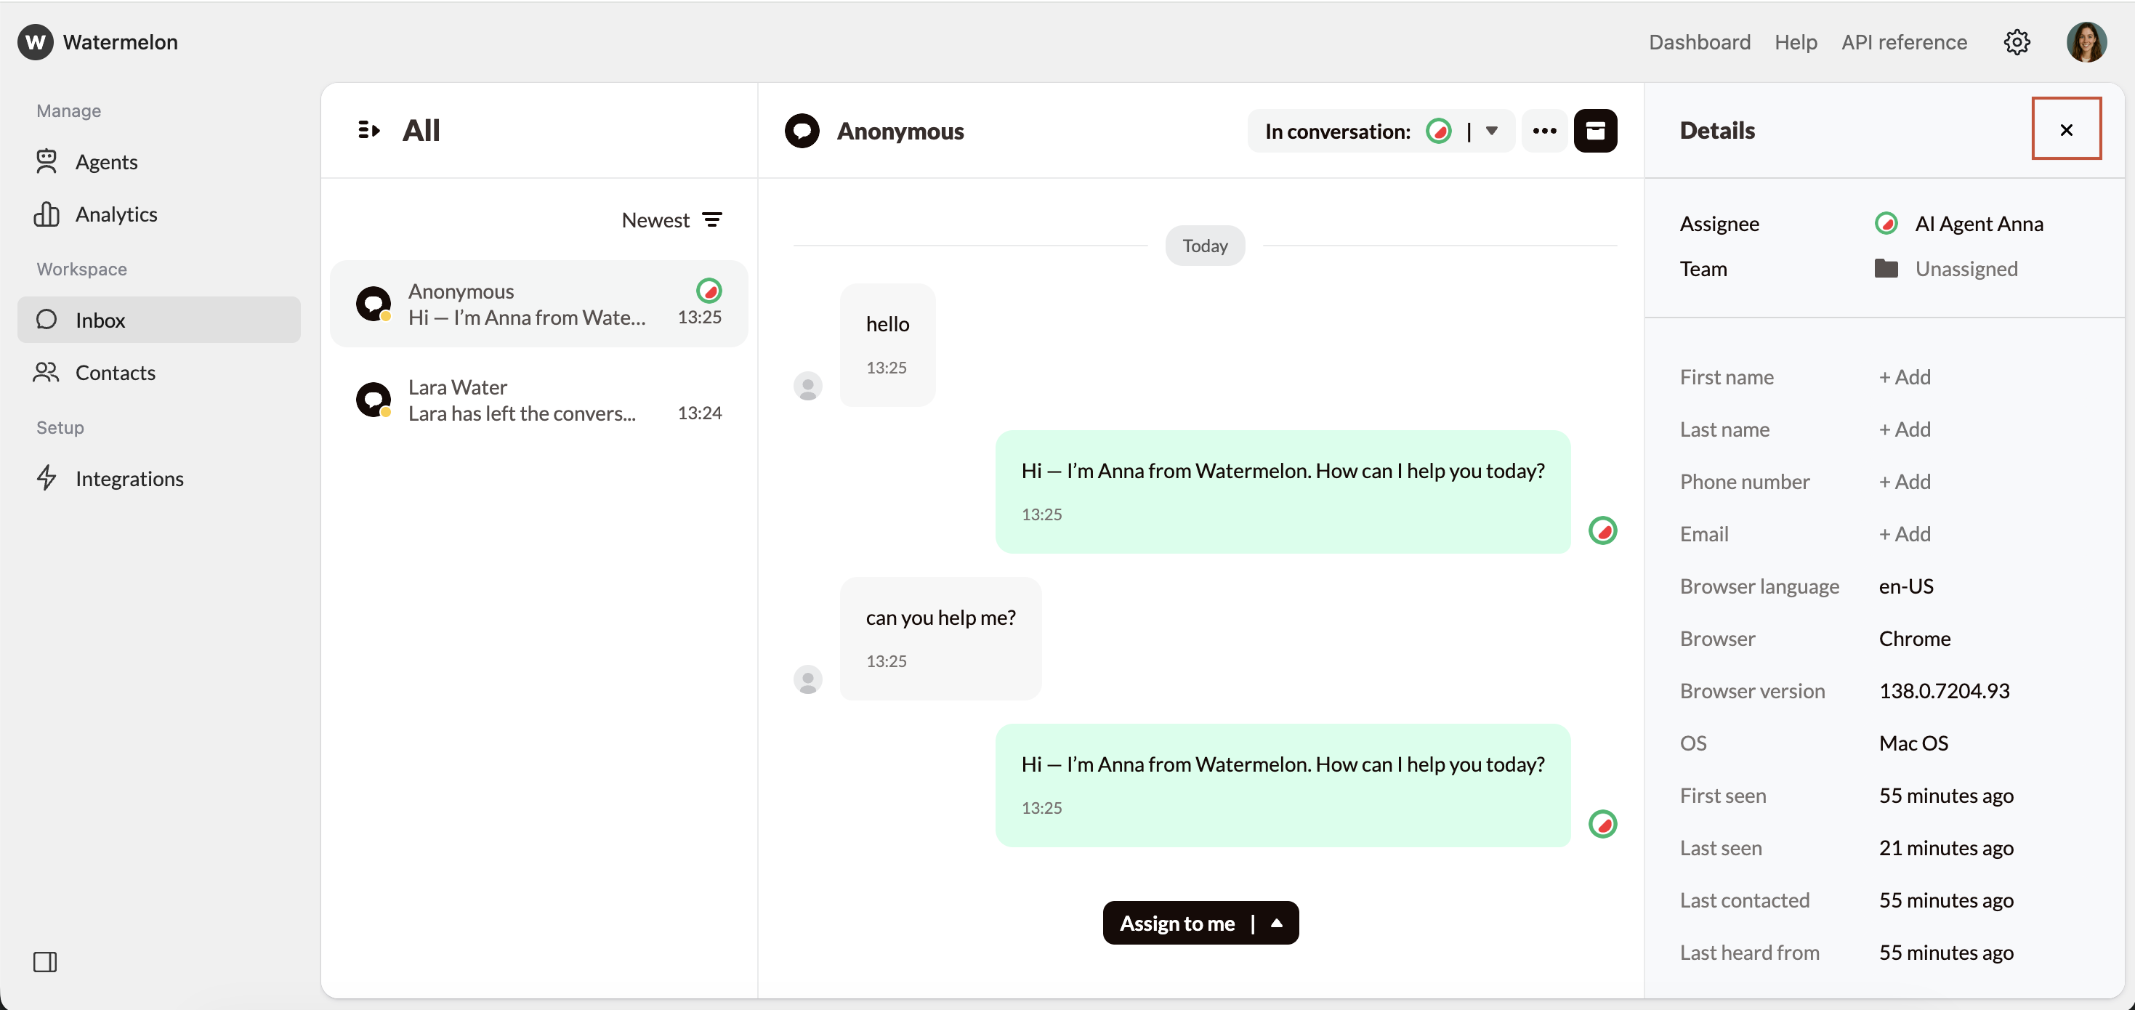Open the conversation status dropdown
This screenshot has width=2135, height=1010.
(1492, 130)
